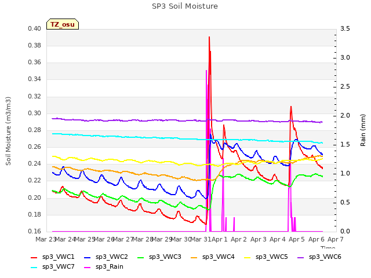
Task: Click the blue sp3_VWC2 legend line swatch
Action: pyautogui.click(x=88, y=258)
